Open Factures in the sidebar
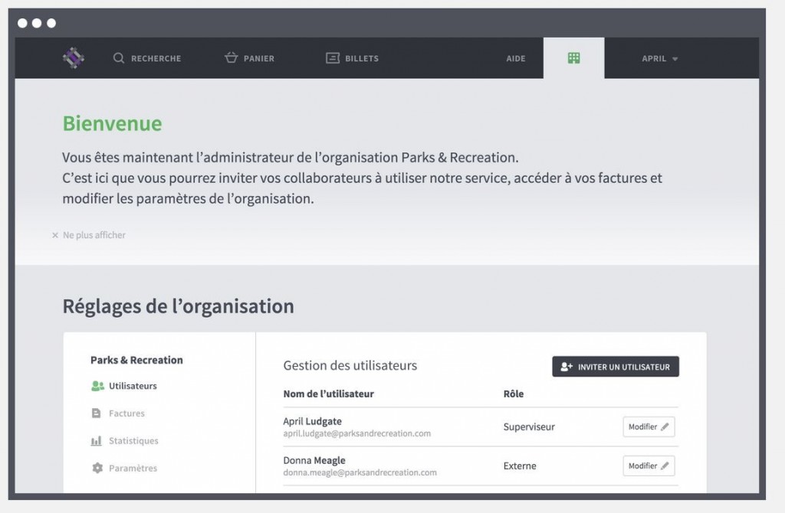The width and height of the screenshot is (785, 513). point(119,413)
